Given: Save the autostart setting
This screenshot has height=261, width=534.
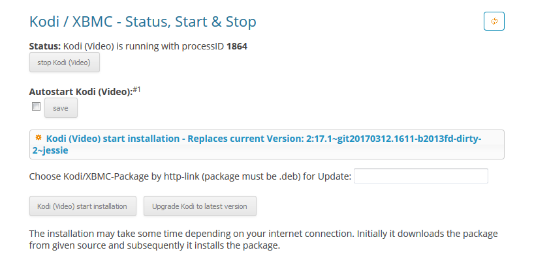Looking at the screenshot, I should pos(61,108).
